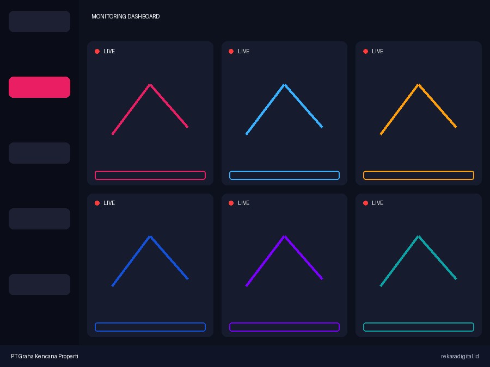The height and width of the screenshot is (367, 490).
Task: Click the PT Graha Kencana Properti footer text
Action: tap(45, 356)
